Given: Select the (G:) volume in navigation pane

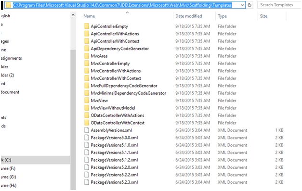Looking at the screenshot, I should point(9,177).
